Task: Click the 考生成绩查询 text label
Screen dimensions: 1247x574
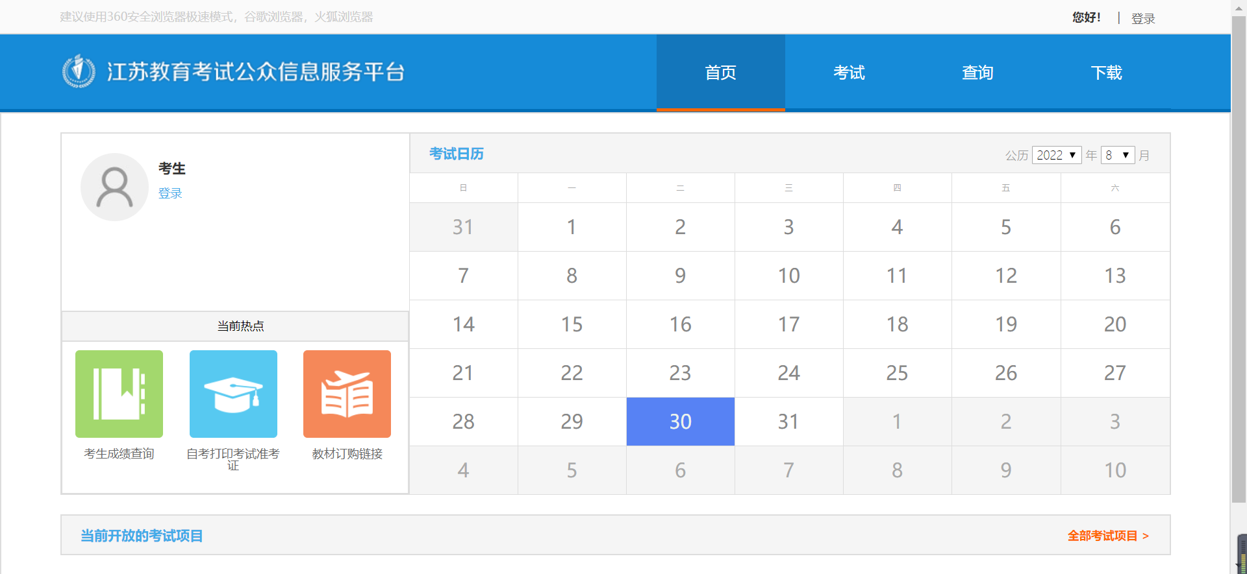Action: (119, 454)
